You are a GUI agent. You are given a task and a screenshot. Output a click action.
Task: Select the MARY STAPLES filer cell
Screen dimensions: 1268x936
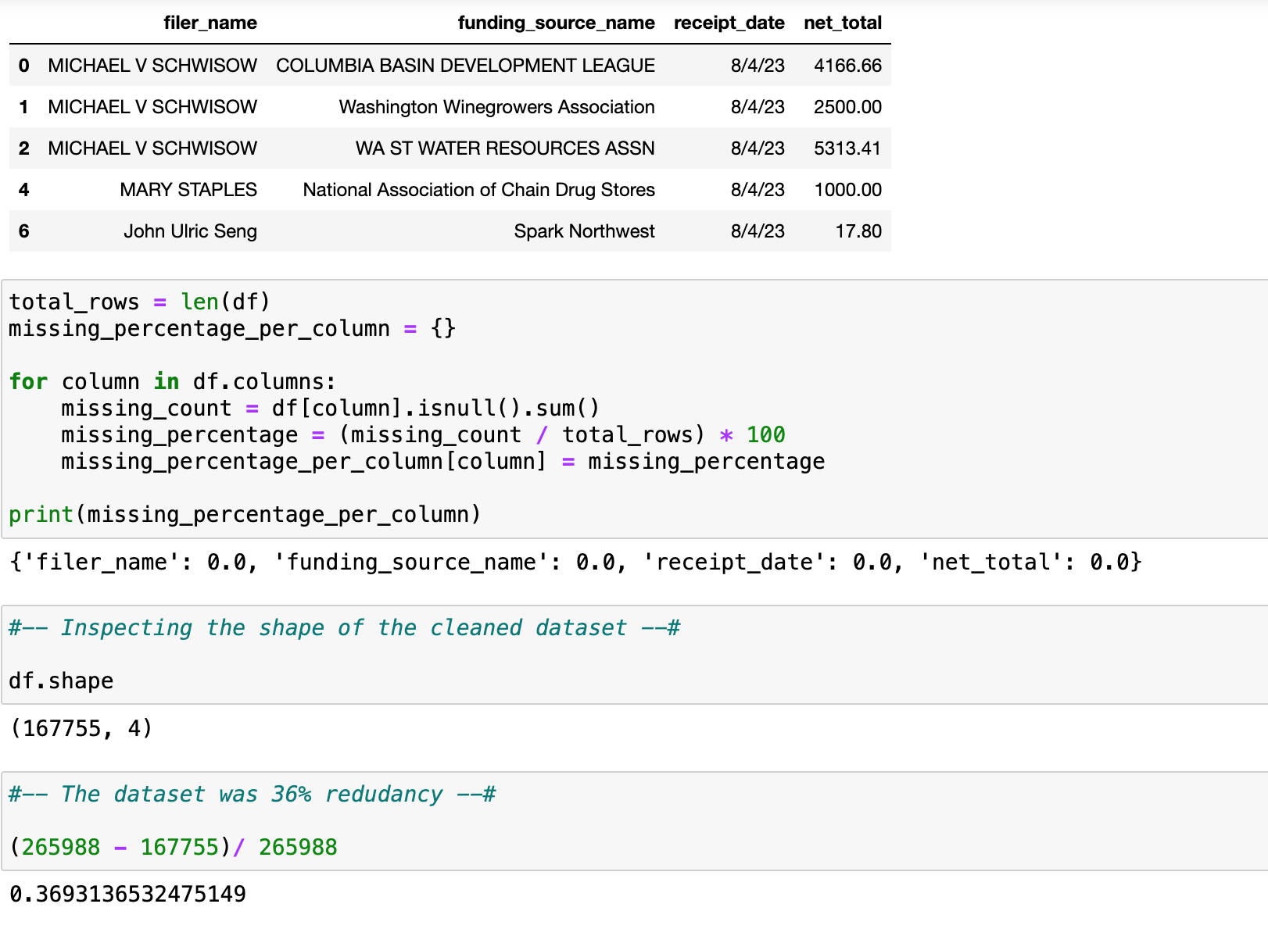188,190
